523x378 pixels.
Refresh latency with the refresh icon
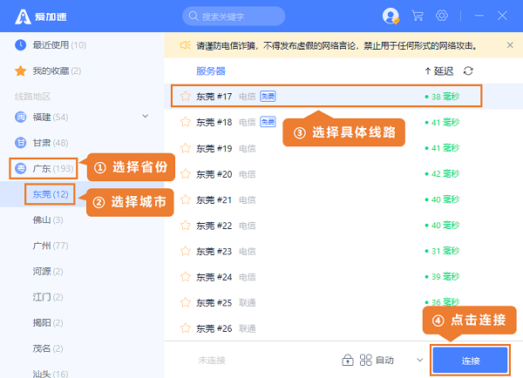tap(468, 71)
